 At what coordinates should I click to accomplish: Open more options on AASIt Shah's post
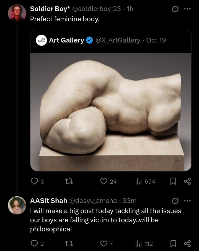[x=188, y=201]
